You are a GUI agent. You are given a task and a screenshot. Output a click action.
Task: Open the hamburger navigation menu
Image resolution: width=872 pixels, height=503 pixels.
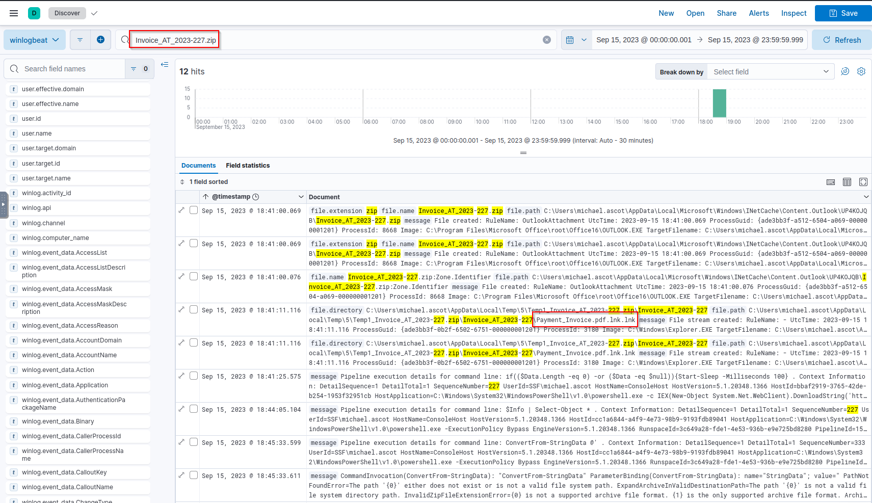[14, 13]
